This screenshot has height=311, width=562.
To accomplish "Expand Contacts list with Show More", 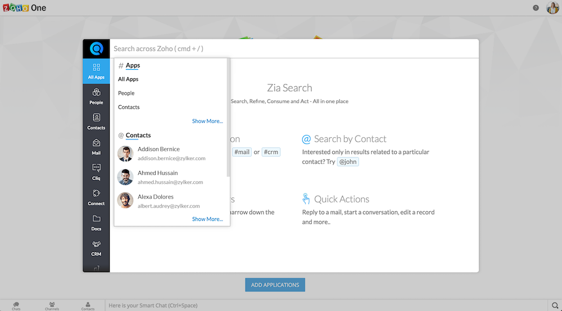I will click(x=207, y=219).
